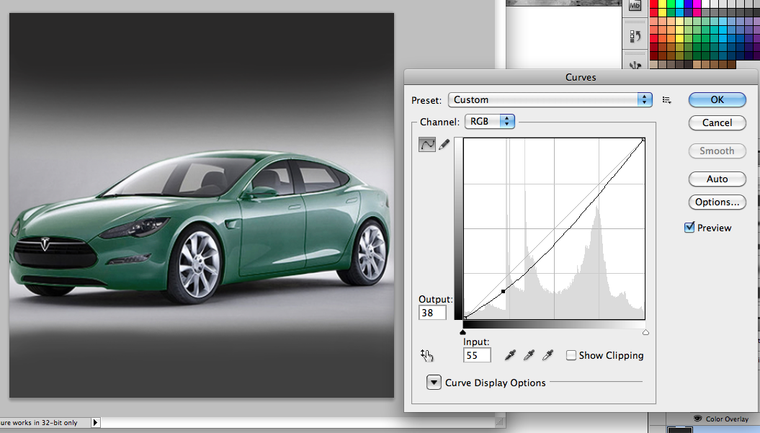
Task: Click the Curves dialog title bar
Action: click(x=581, y=77)
